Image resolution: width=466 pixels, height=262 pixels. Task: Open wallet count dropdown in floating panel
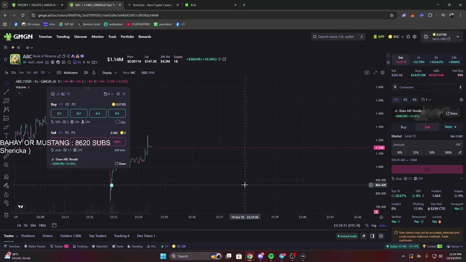[x=109, y=94]
